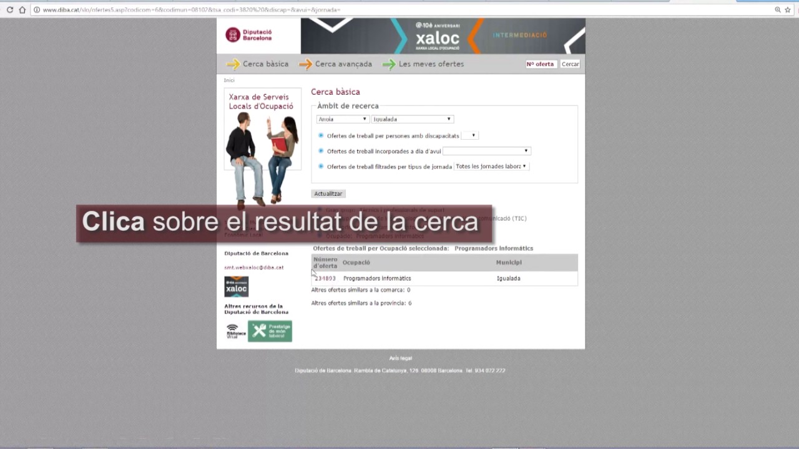Viewport: 799px width, 449px height.
Task: Bookmark this page with the star icon
Action: [x=788, y=10]
